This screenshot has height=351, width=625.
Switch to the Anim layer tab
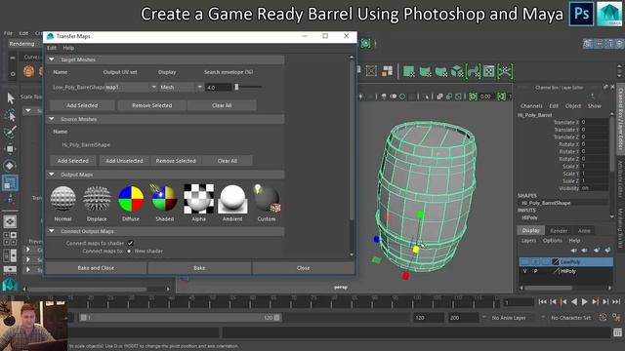pyautogui.click(x=584, y=230)
